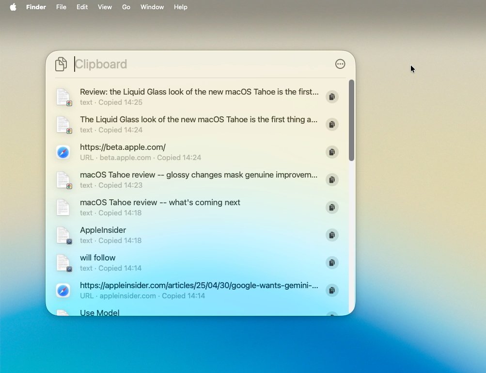
Task: Copy the 'what's coming next' entry
Action: [332, 208]
